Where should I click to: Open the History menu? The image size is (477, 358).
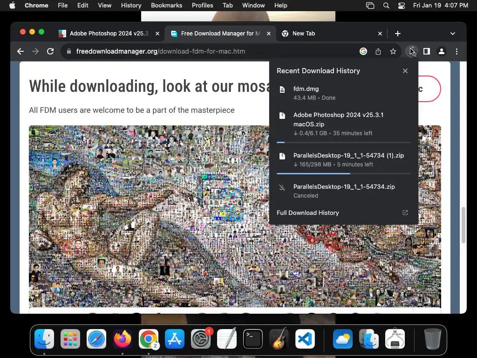(131, 6)
